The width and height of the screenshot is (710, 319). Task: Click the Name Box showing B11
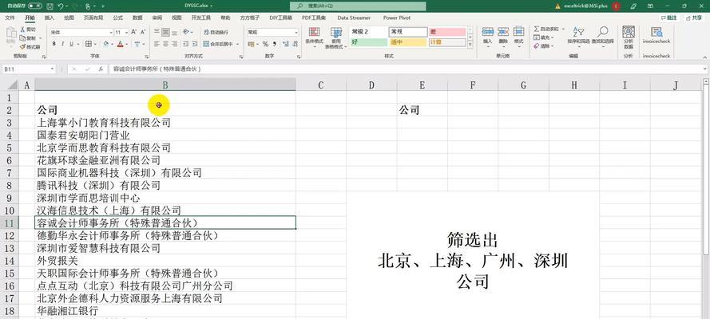pos(26,69)
